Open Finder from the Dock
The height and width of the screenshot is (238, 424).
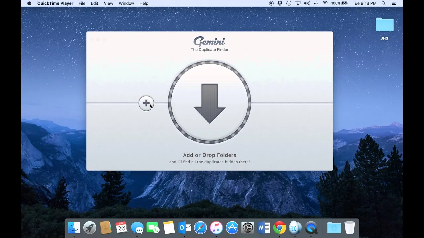[74, 228]
